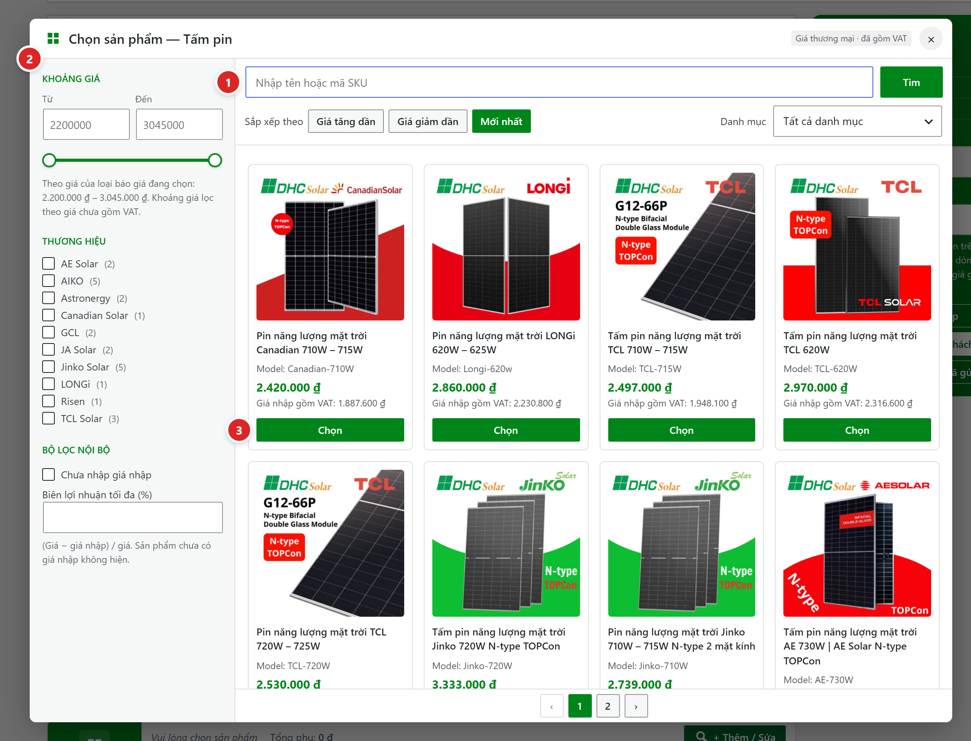Open the Canadian Solar product image
971x741 pixels.
[x=330, y=247]
